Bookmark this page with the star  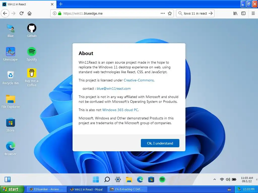pyautogui.click(x=170, y=13)
